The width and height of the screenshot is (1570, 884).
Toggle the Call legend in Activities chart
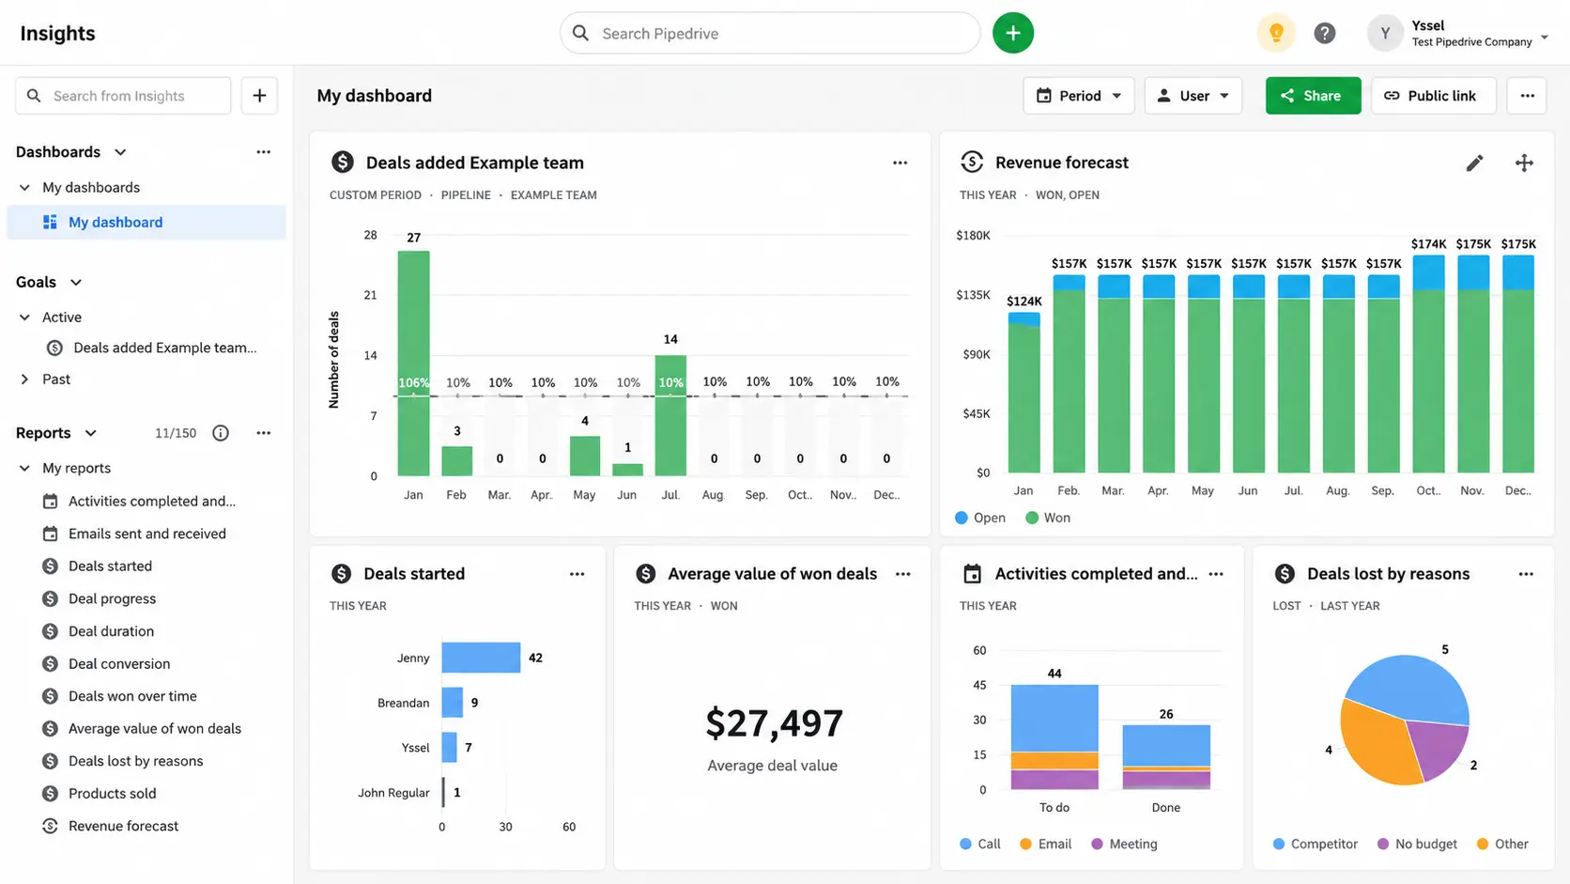pos(980,844)
